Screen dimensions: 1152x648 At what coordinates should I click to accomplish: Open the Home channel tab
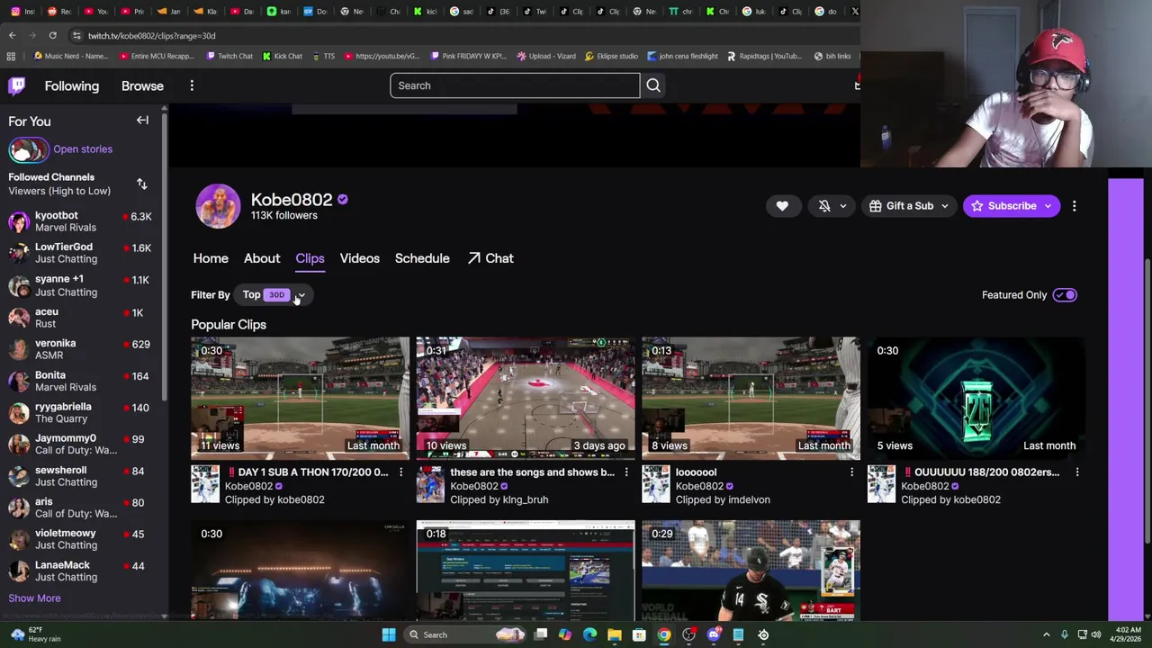[x=211, y=258]
